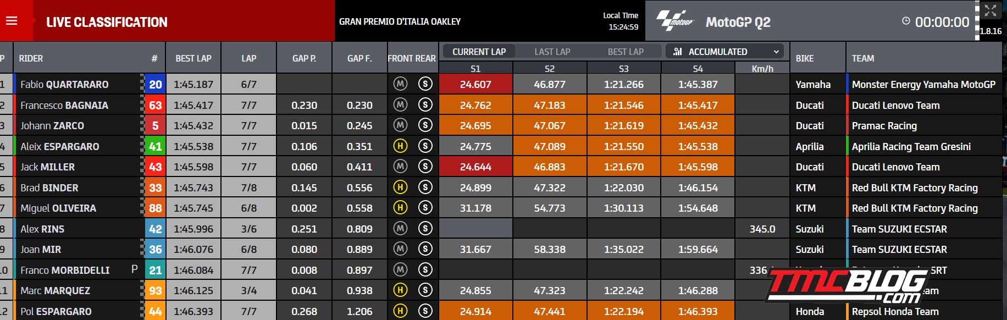1007x320 pixels.
Task: Expand the dropdown chevron beside ACCUMULATED
Action: coord(776,52)
